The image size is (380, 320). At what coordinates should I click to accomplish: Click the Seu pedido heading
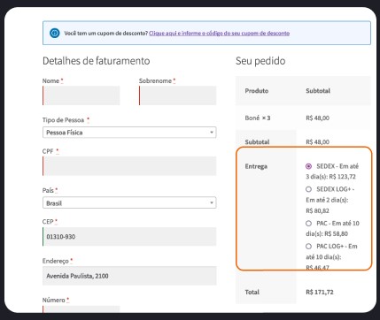pos(260,61)
